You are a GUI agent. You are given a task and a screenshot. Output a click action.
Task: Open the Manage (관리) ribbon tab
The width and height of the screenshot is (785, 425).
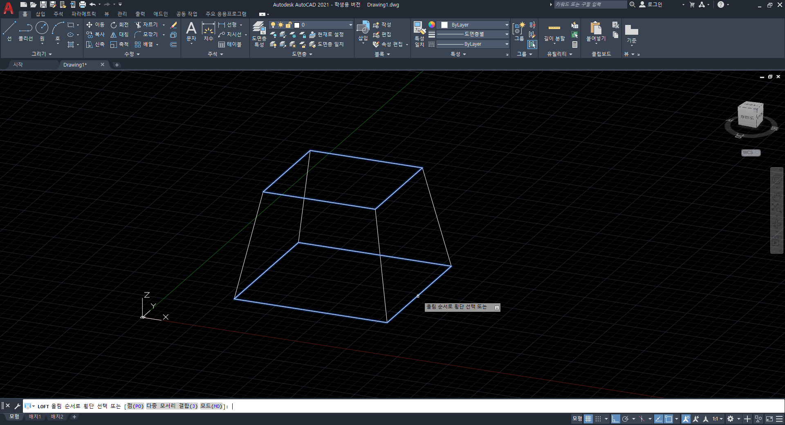pos(122,14)
